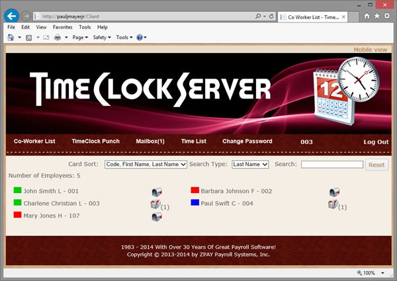Select the Co Worker List browser tab

(312, 17)
